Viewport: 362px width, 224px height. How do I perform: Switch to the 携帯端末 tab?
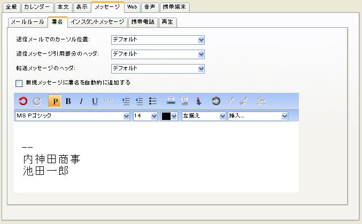(174, 7)
